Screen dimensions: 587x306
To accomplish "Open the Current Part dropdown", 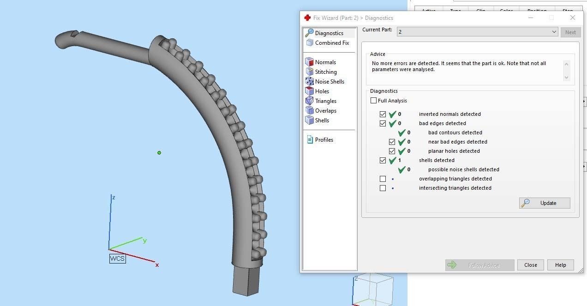I will tap(478, 32).
